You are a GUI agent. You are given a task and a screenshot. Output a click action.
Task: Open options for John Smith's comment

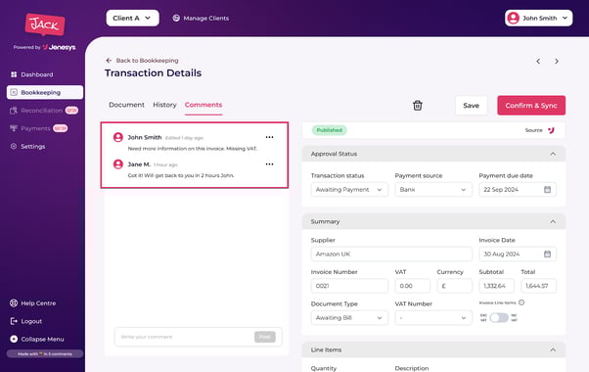(269, 137)
